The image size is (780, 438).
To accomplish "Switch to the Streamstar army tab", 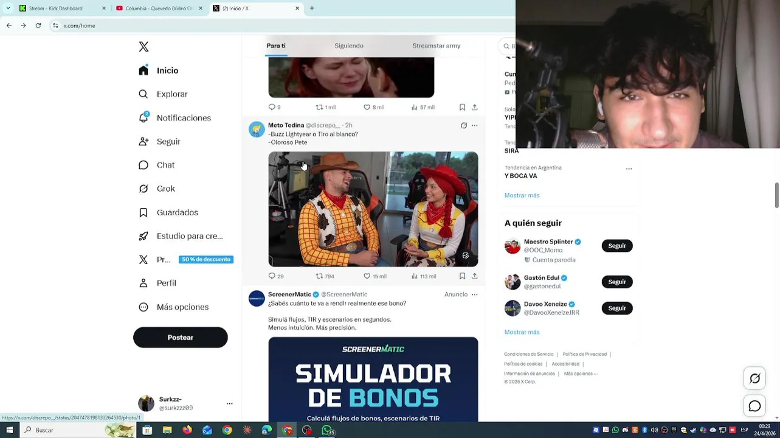I will pos(437,46).
